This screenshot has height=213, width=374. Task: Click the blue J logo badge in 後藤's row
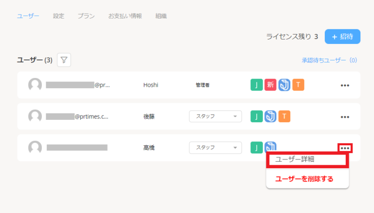click(270, 116)
